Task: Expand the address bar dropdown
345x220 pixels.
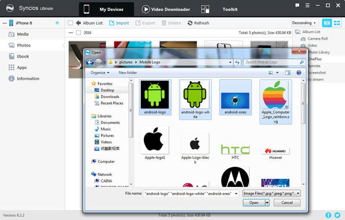Action: (230, 62)
